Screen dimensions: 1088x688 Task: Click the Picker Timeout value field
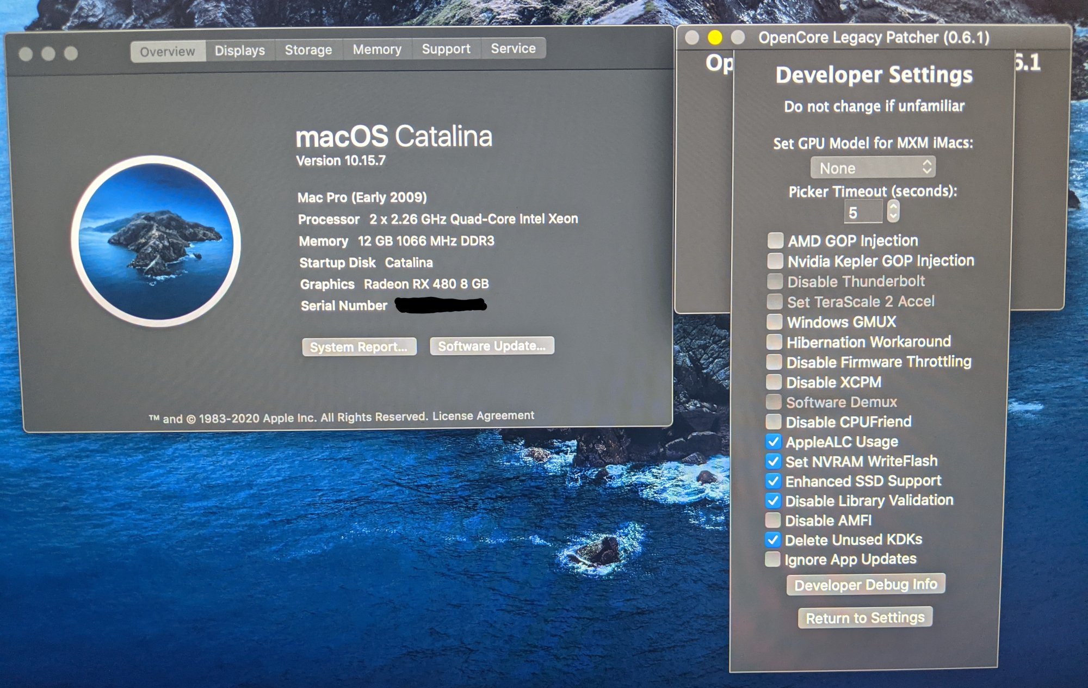(x=863, y=212)
